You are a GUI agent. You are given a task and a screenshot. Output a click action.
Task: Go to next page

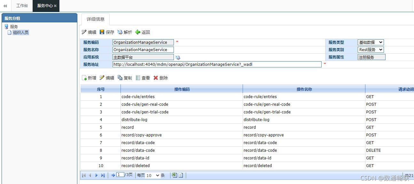[96, 175]
